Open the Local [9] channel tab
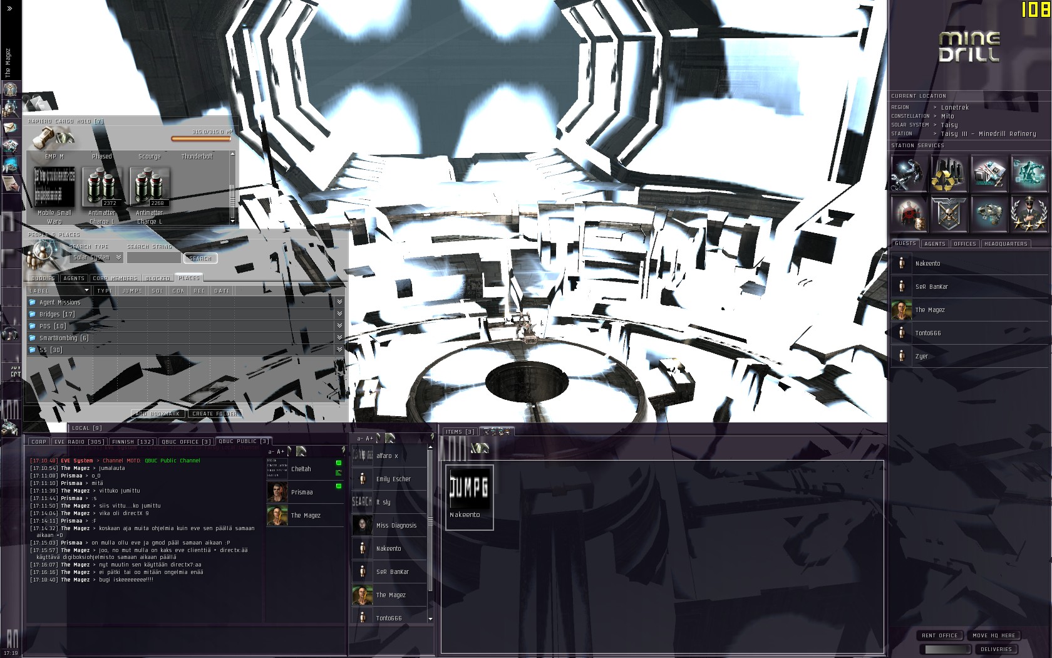The image size is (1052, 658). 86,429
